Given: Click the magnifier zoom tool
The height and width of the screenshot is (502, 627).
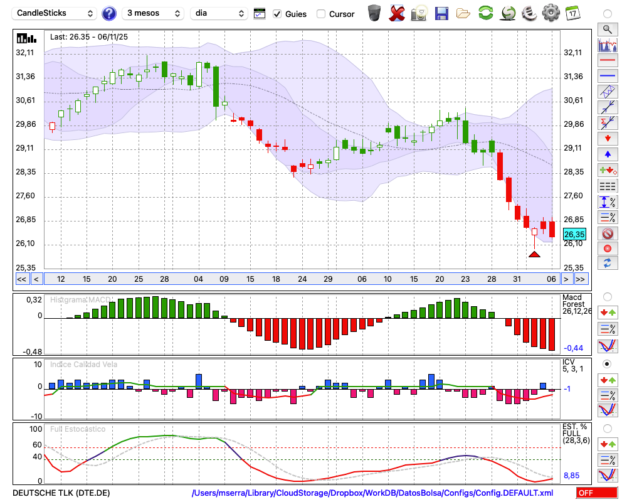Looking at the screenshot, I should click(x=607, y=29).
